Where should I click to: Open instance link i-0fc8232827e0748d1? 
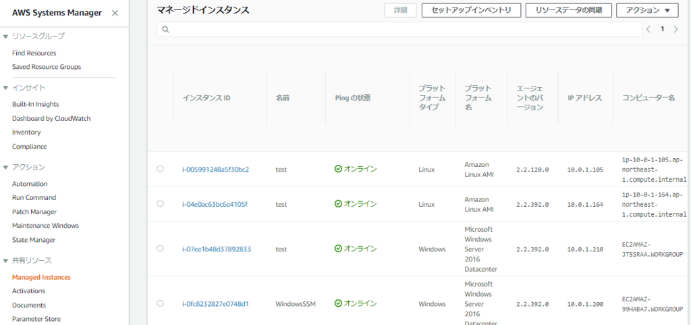215,304
